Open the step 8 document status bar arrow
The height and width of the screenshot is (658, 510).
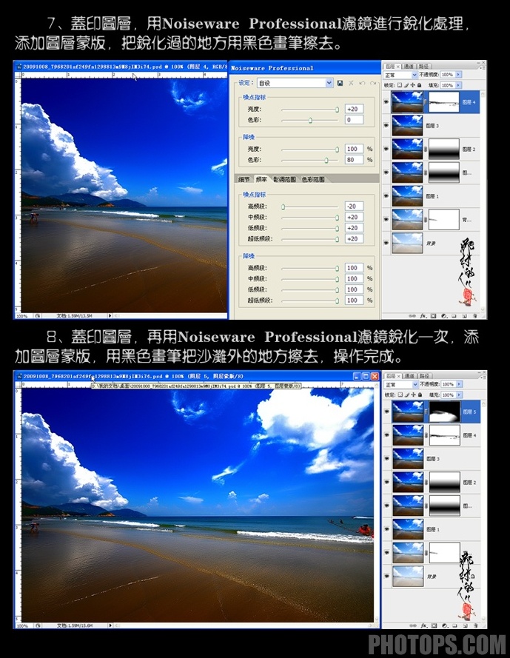110,625
